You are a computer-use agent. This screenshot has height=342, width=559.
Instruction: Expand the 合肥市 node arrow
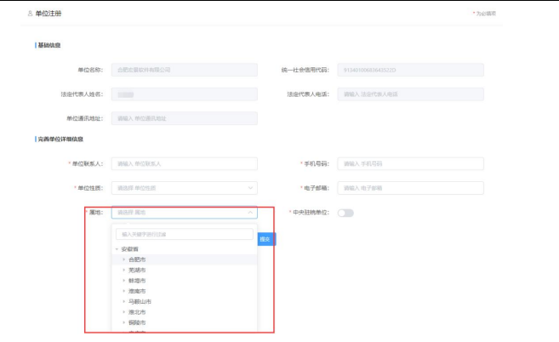click(123, 259)
